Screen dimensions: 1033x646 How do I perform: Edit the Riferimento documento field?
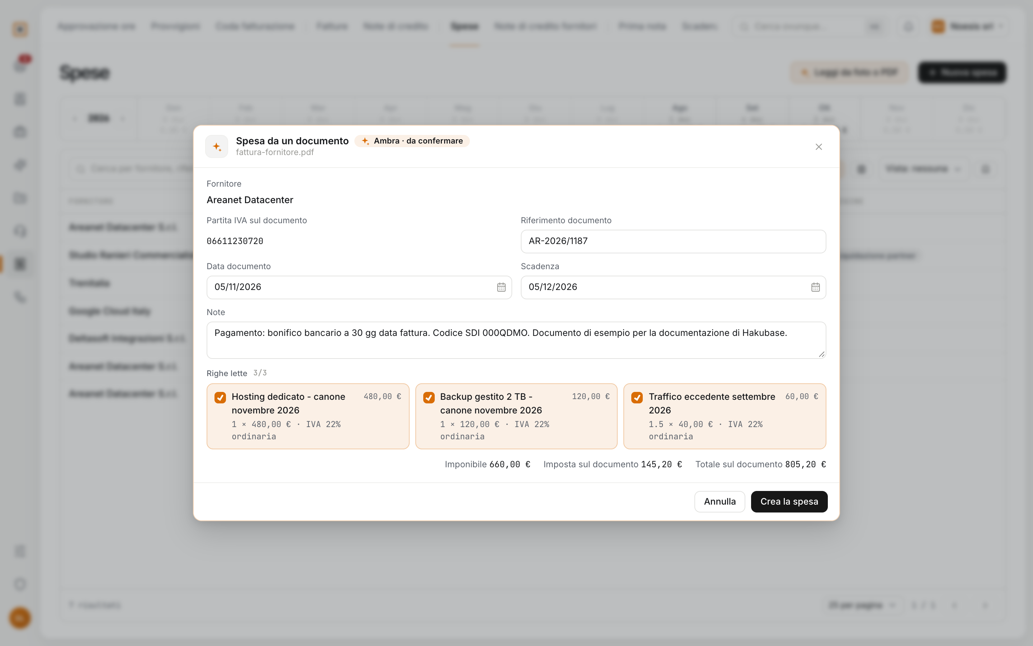tap(673, 242)
